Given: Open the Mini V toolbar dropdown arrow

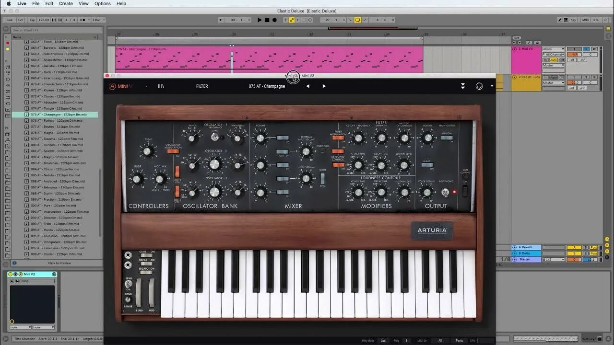Looking at the screenshot, I should (x=492, y=86).
